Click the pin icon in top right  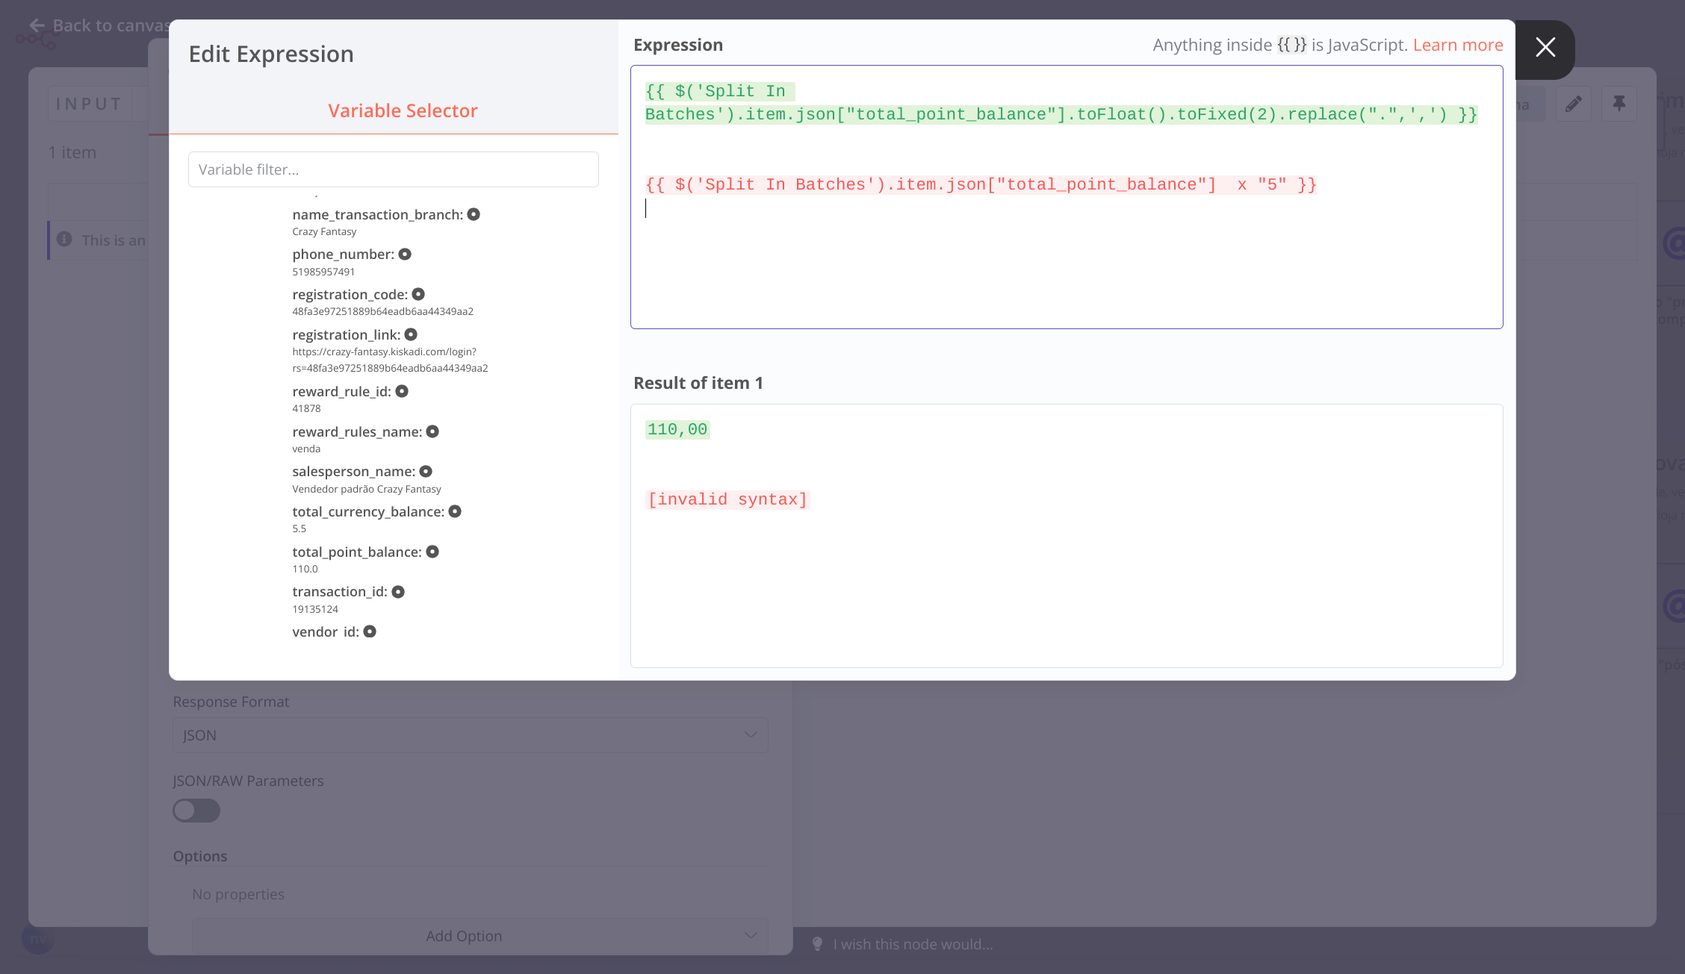click(1619, 104)
